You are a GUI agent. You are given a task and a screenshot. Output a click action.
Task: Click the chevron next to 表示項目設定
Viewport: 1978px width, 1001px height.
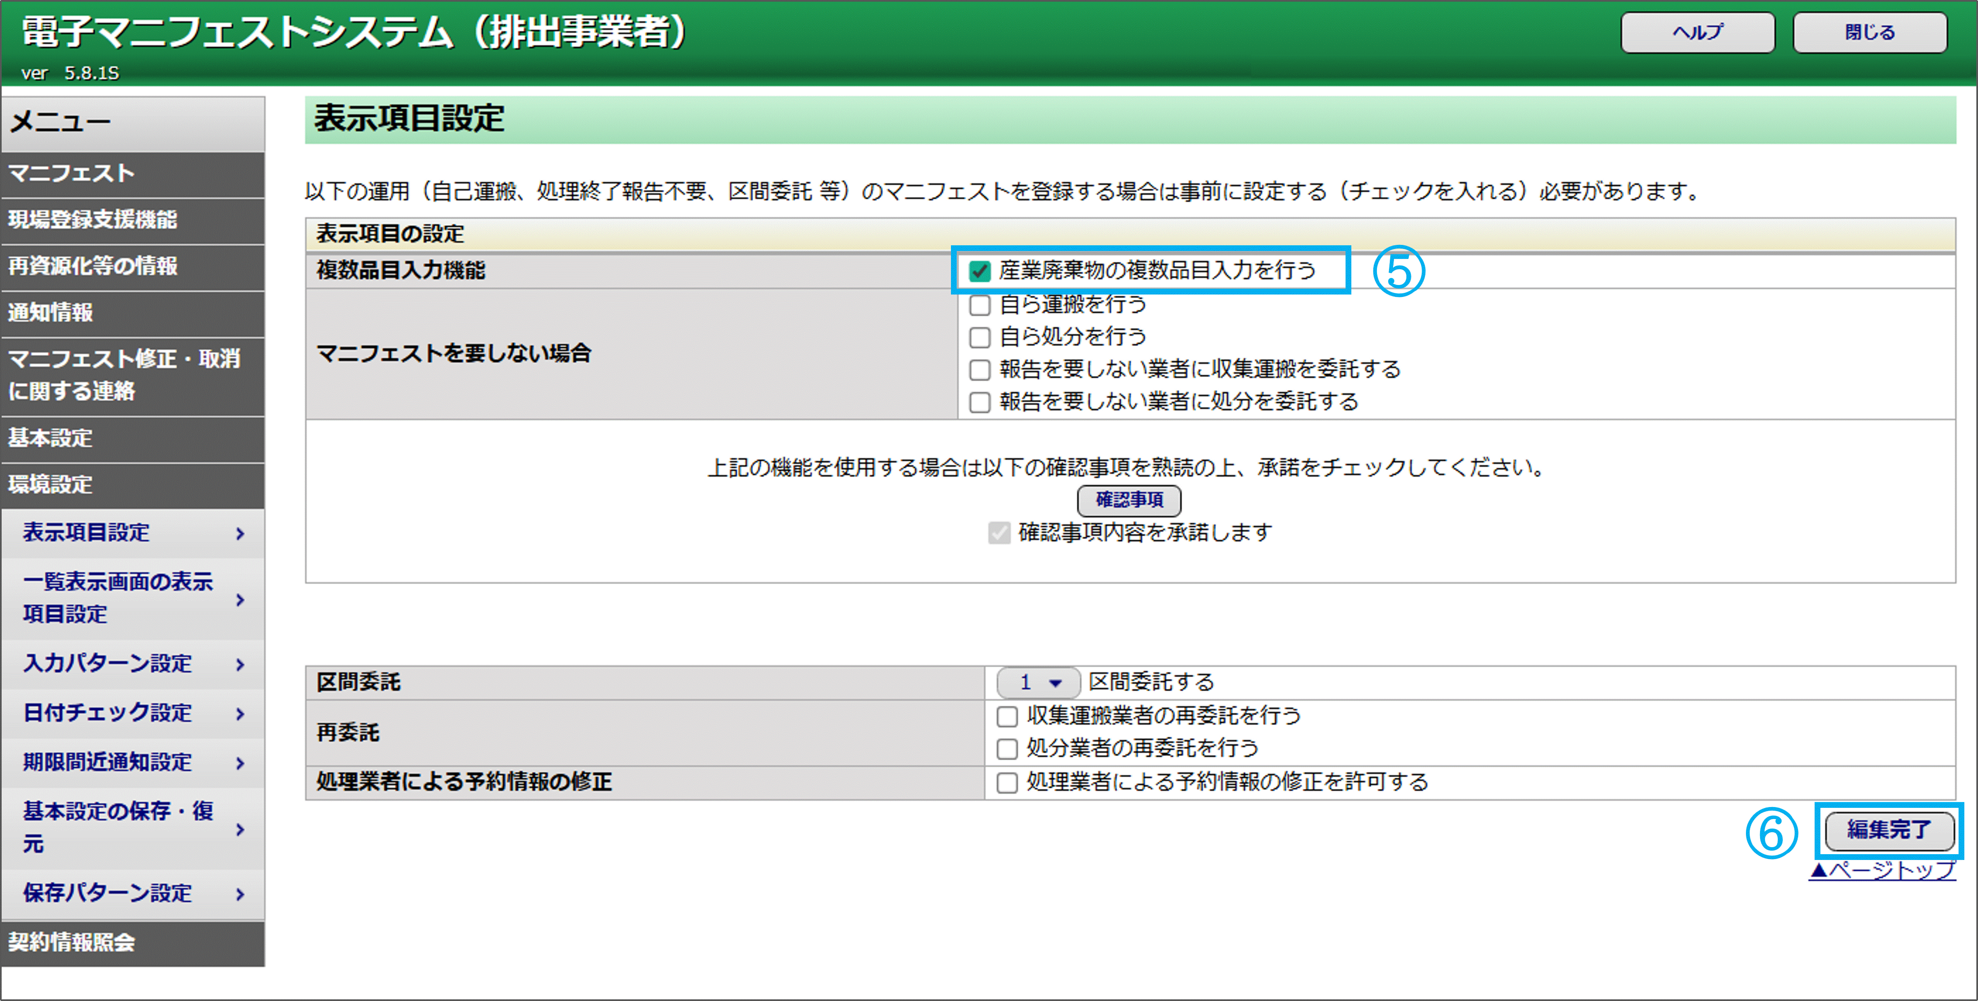[240, 534]
